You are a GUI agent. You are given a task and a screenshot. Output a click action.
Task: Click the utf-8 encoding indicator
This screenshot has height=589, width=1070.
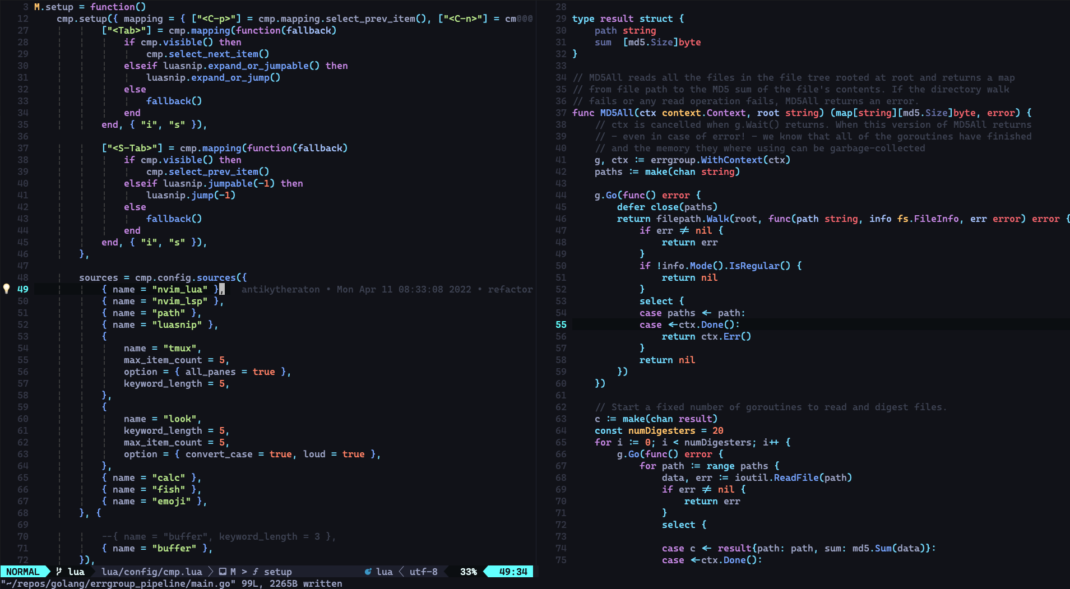click(423, 572)
